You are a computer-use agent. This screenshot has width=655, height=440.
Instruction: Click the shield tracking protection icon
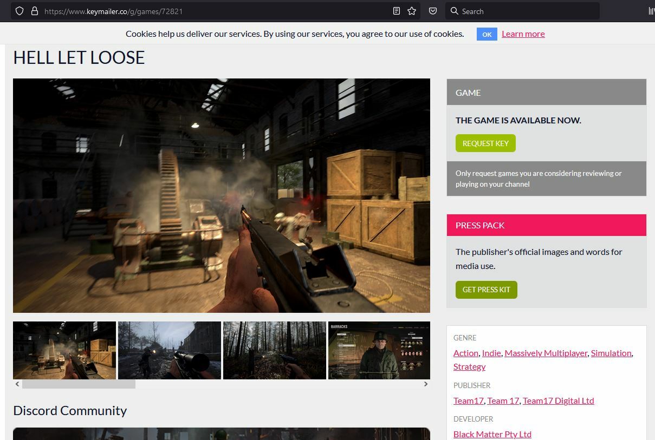pyautogui.click(x=20, y=11)
